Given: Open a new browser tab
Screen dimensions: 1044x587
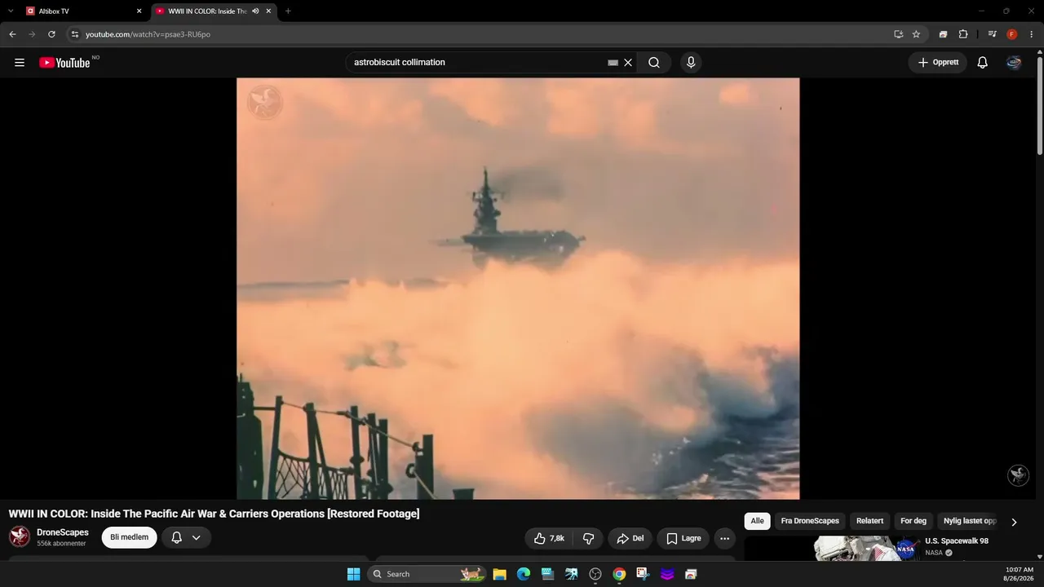Looking at the screenshot, I should [x=288, y=11].
